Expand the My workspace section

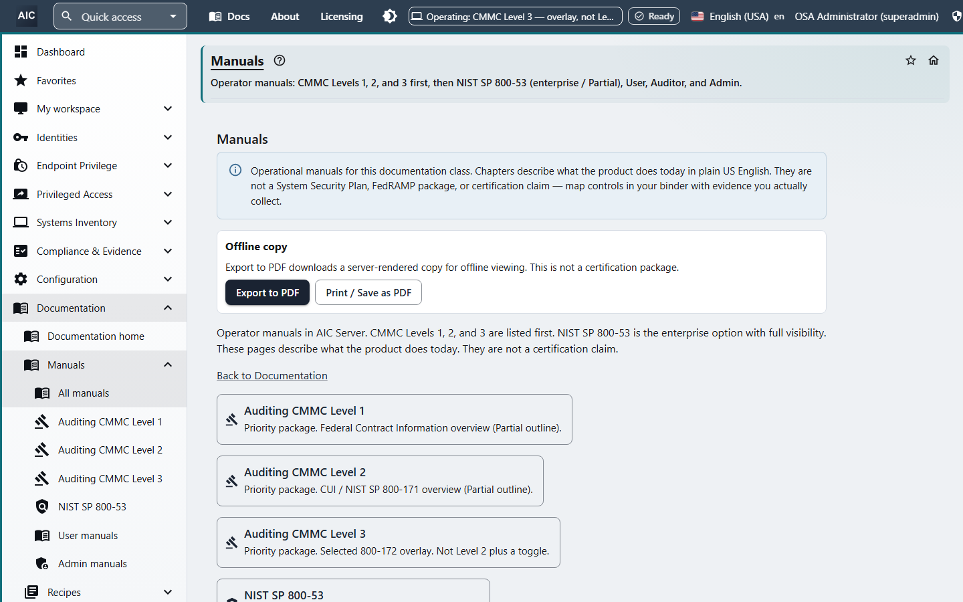[x=94, y=108]
